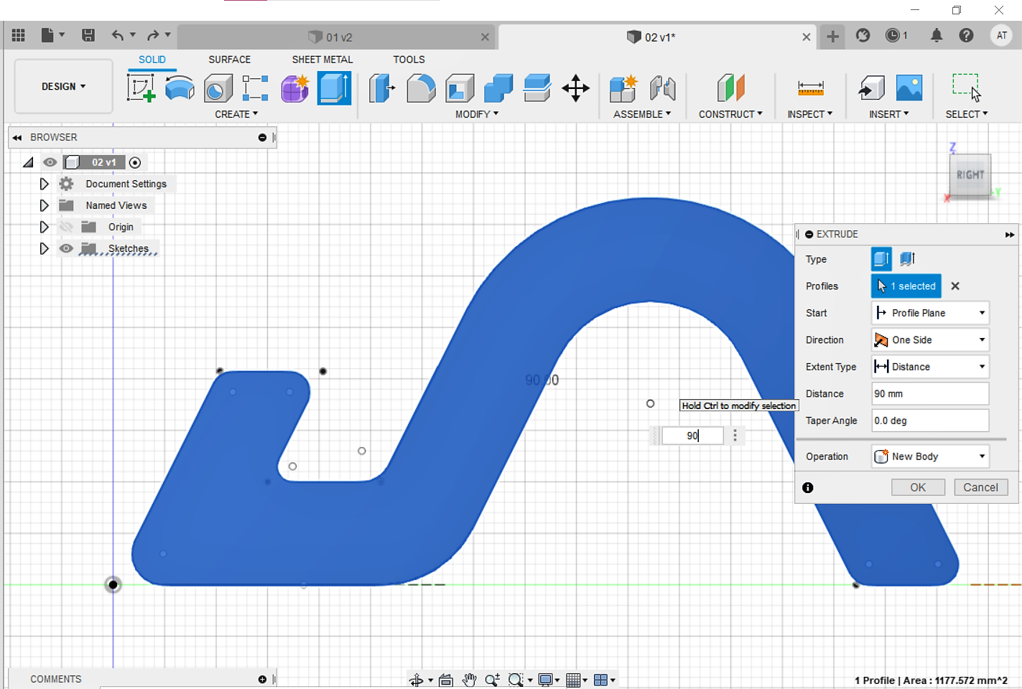Viewport: 1022px width, 689px height.
Task: Select the Combine tool
Action: (498, 88)
